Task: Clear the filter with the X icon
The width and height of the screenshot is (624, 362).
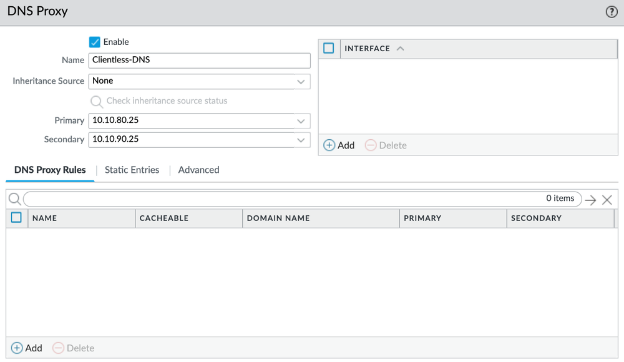Action: (607, 199)
